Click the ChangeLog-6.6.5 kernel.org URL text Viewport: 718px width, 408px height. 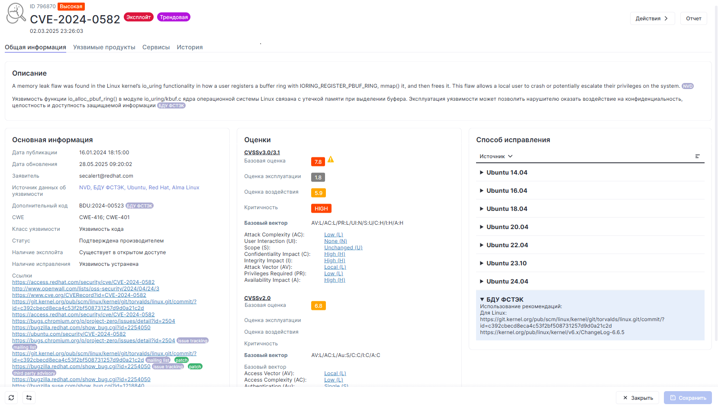tap(552, 332)
